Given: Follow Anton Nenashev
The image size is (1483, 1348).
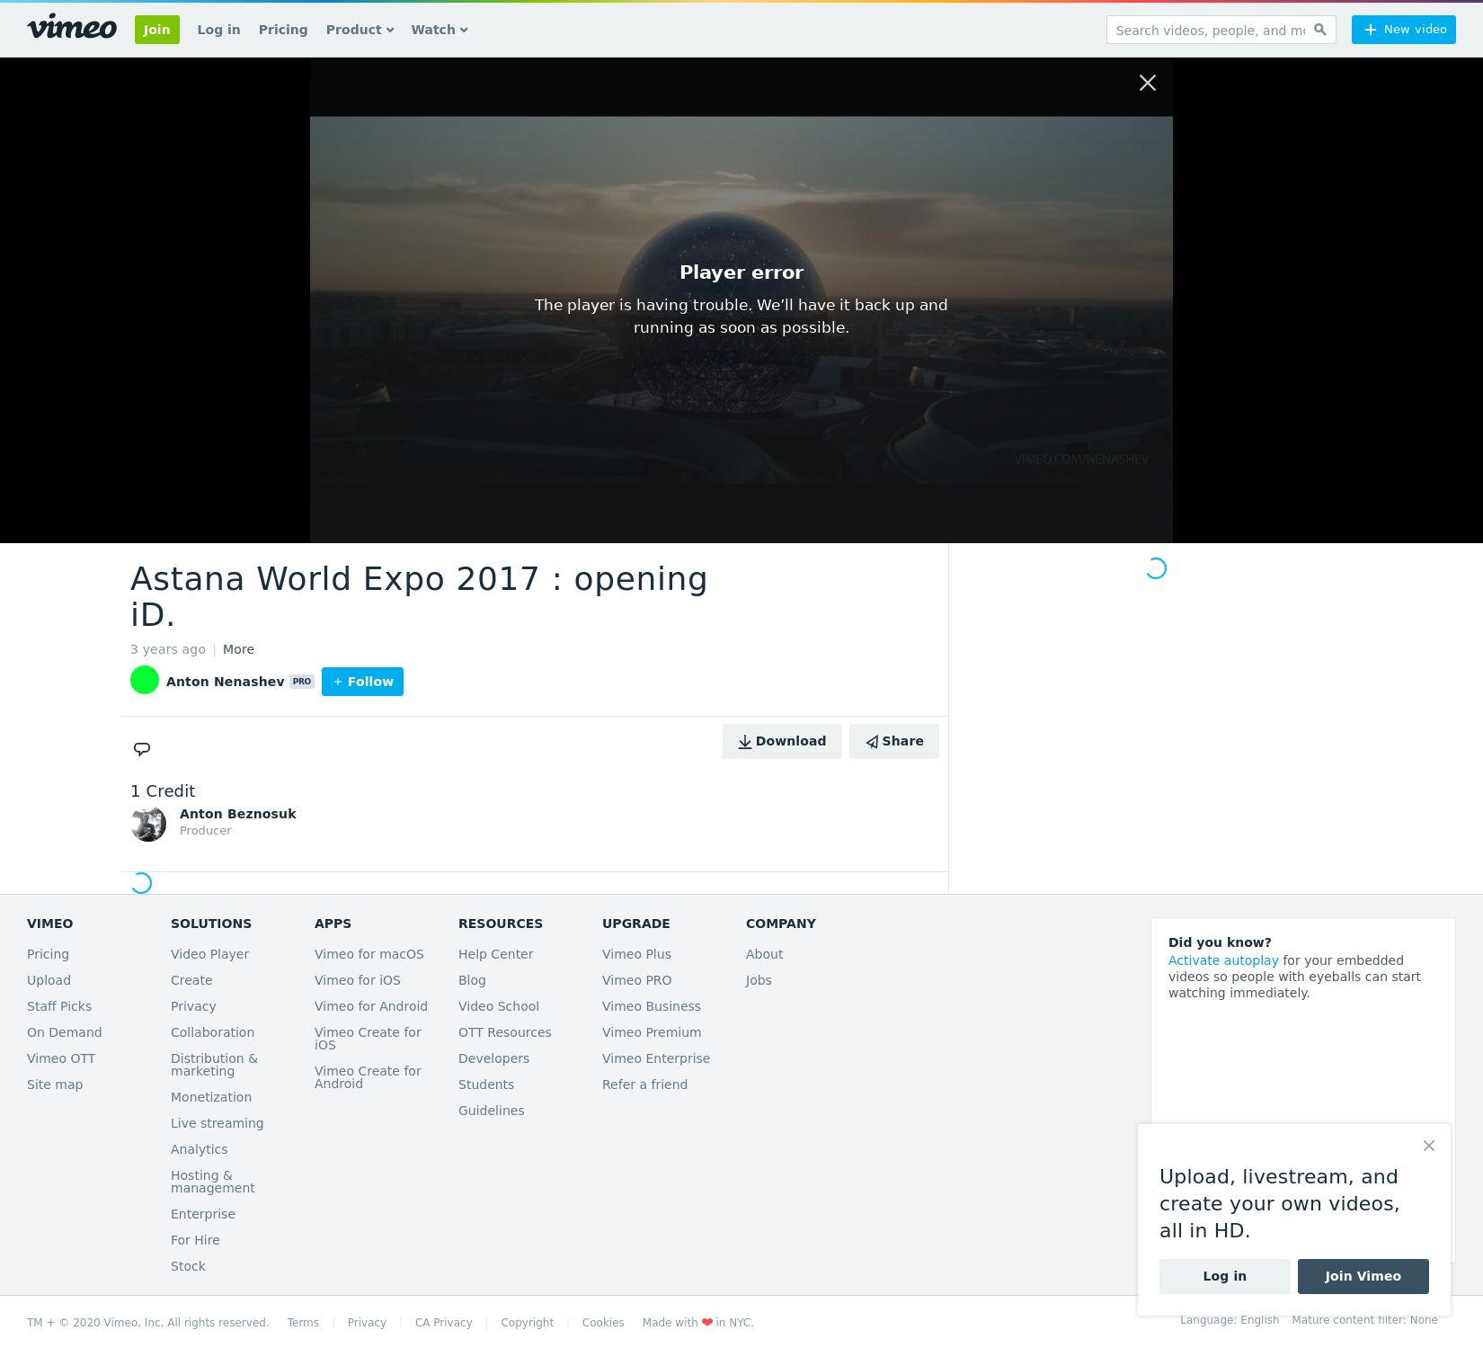Looking at the screenshot, I should pyautogui.click(x=362, y=682).
